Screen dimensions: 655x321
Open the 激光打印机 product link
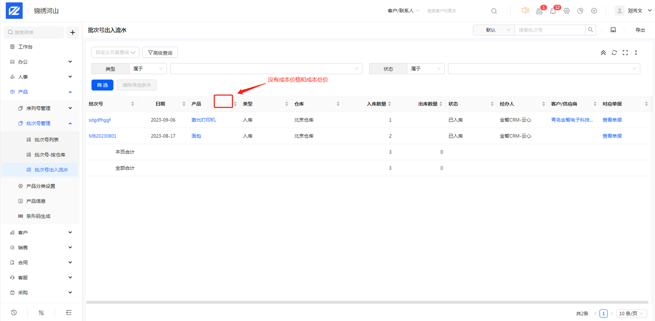point(204,120)
